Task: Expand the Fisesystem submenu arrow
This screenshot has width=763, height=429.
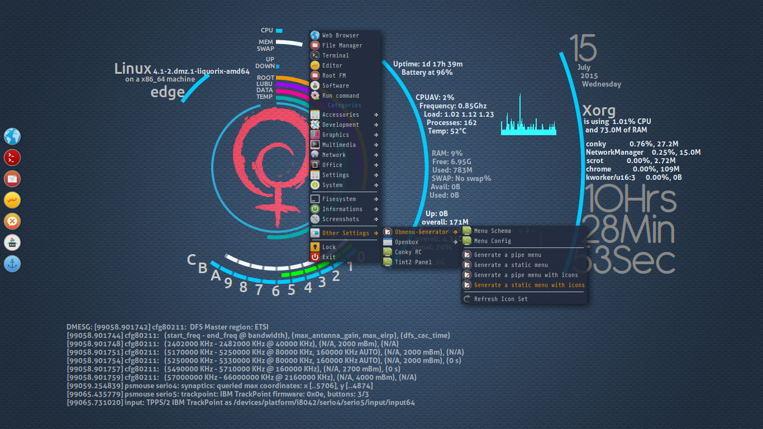Action: (376, 199)
